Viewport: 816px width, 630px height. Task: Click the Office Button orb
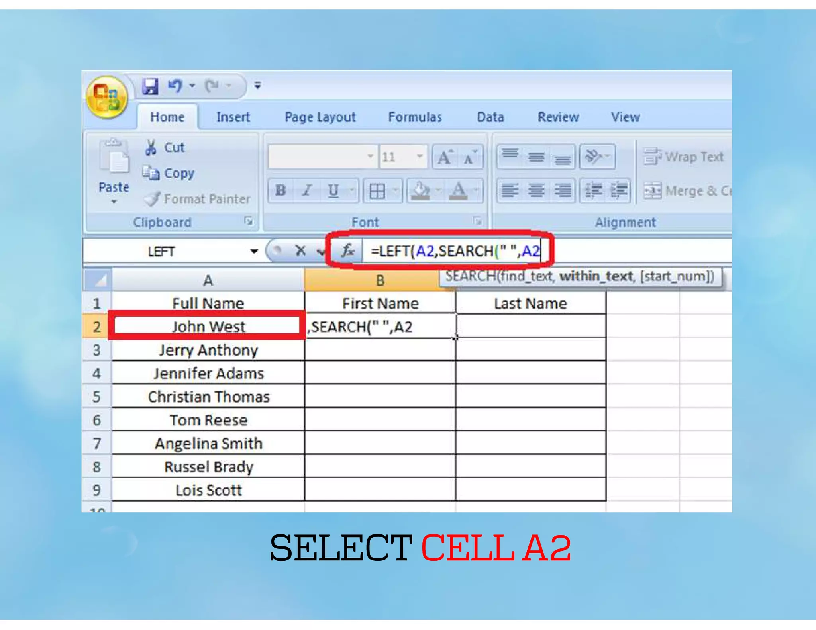pyautogui.click(x=107, y=97)
